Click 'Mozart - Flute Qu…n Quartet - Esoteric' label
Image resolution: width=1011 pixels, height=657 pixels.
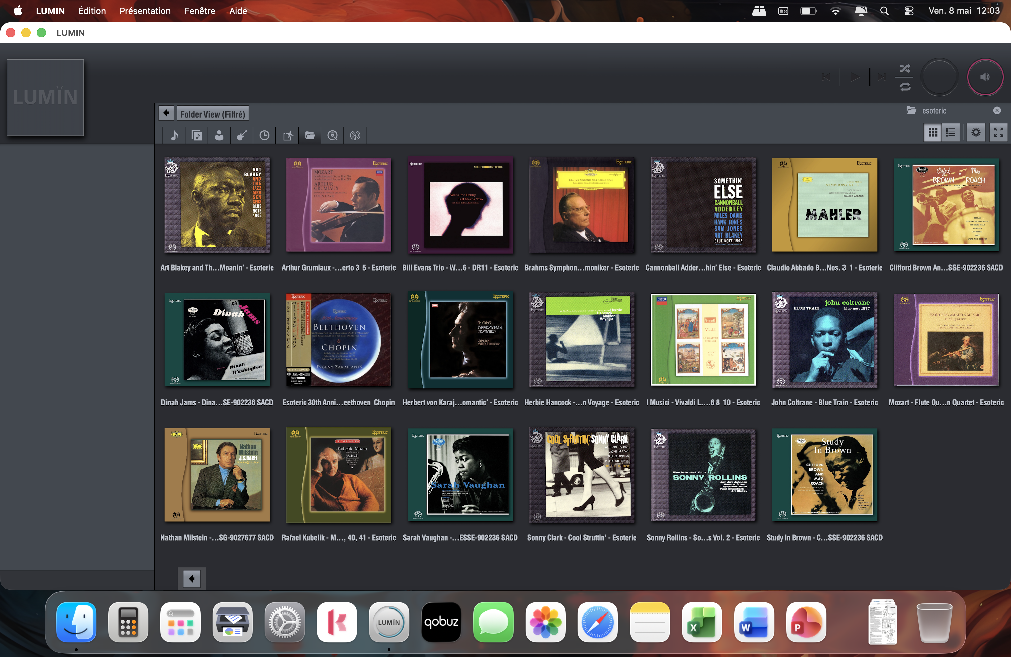946,402
